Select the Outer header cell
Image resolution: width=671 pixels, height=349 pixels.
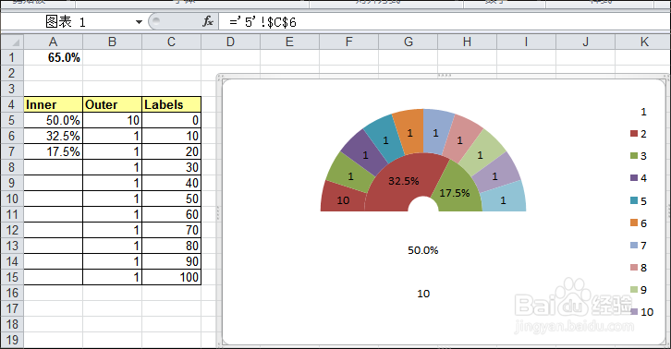[x=112, y=104]
